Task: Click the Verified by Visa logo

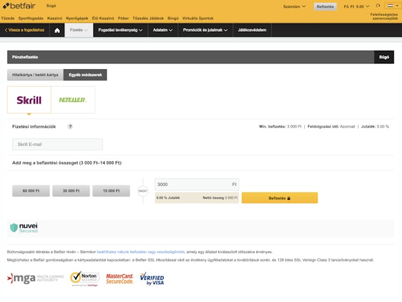Action: [152, 279]
